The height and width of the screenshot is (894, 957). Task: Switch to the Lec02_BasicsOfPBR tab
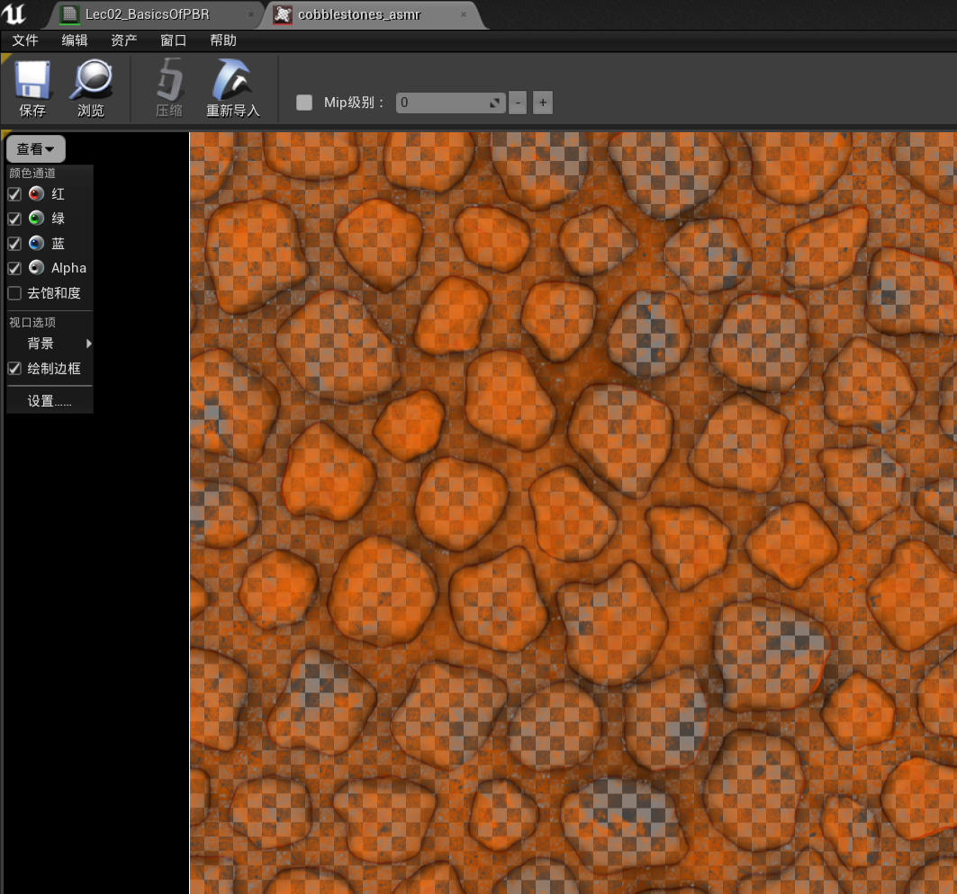pyautogui.click(x=156, y=14)
